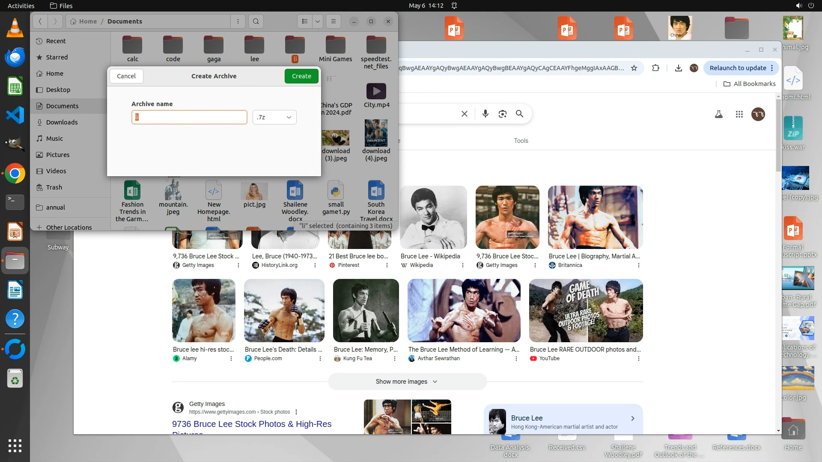822x462 pixels.
Task: Open Downloads in Files sidebar
Action: (62, 122)
